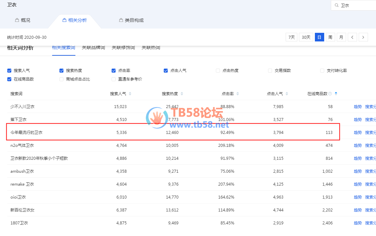Switch to 关联品牌词 sub-tab
Screen dimensions: 376x236
94,48
